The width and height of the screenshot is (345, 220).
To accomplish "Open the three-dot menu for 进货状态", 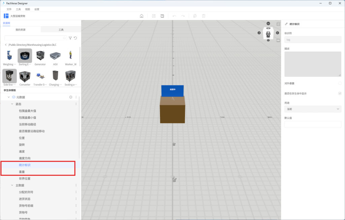I will 76,199.
